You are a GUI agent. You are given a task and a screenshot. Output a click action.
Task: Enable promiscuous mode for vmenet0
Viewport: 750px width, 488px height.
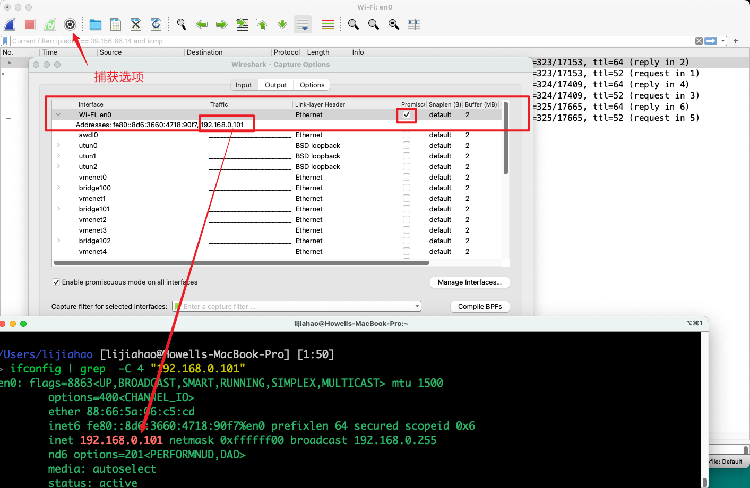pyautogui.click(x=407, y=177)
